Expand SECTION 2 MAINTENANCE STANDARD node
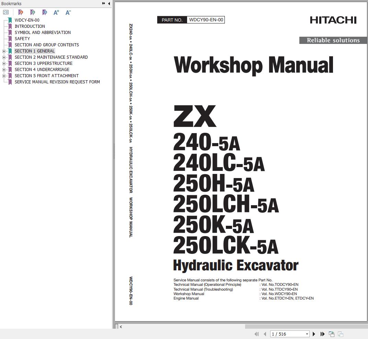Viewport: 368px width, 339px height. (x=4, y=57)
